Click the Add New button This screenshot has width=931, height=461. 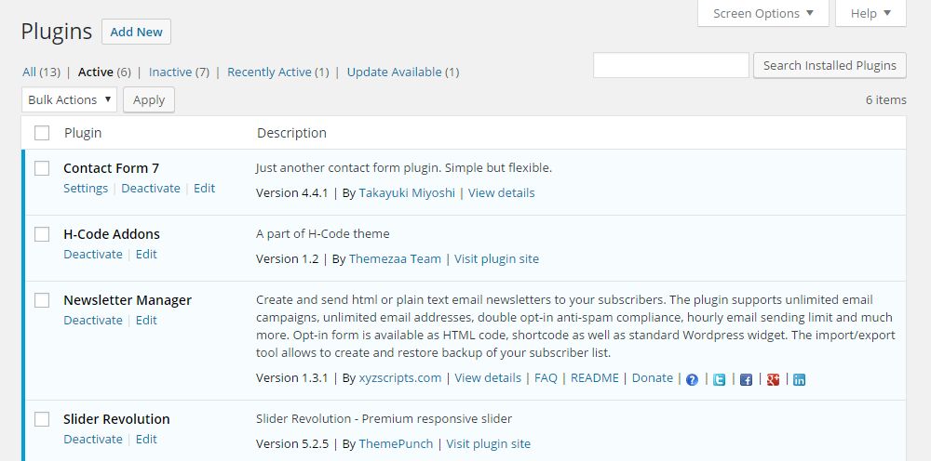tap(136, 32)
